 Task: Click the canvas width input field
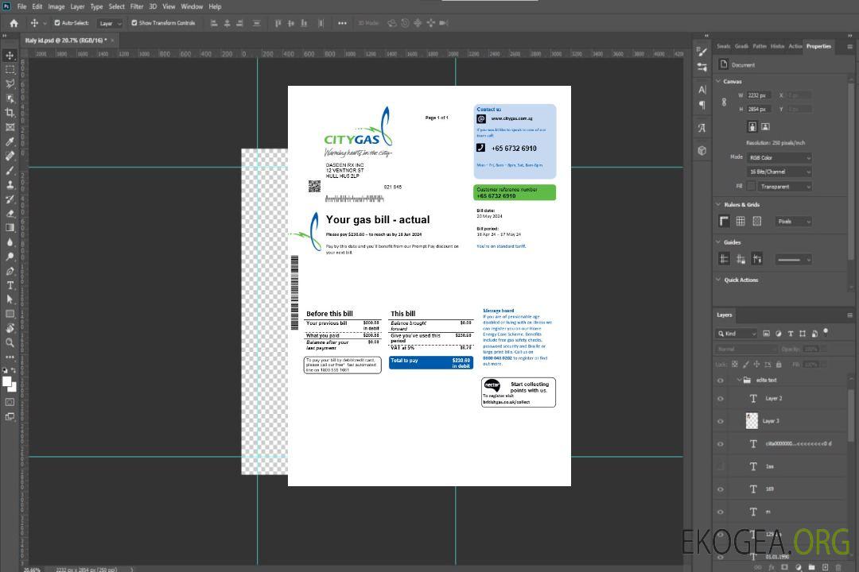point(759,95)
